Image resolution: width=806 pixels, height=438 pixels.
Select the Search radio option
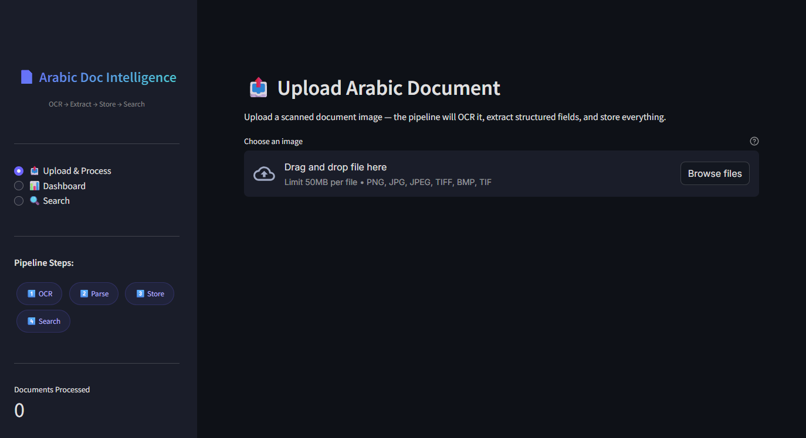19,201
